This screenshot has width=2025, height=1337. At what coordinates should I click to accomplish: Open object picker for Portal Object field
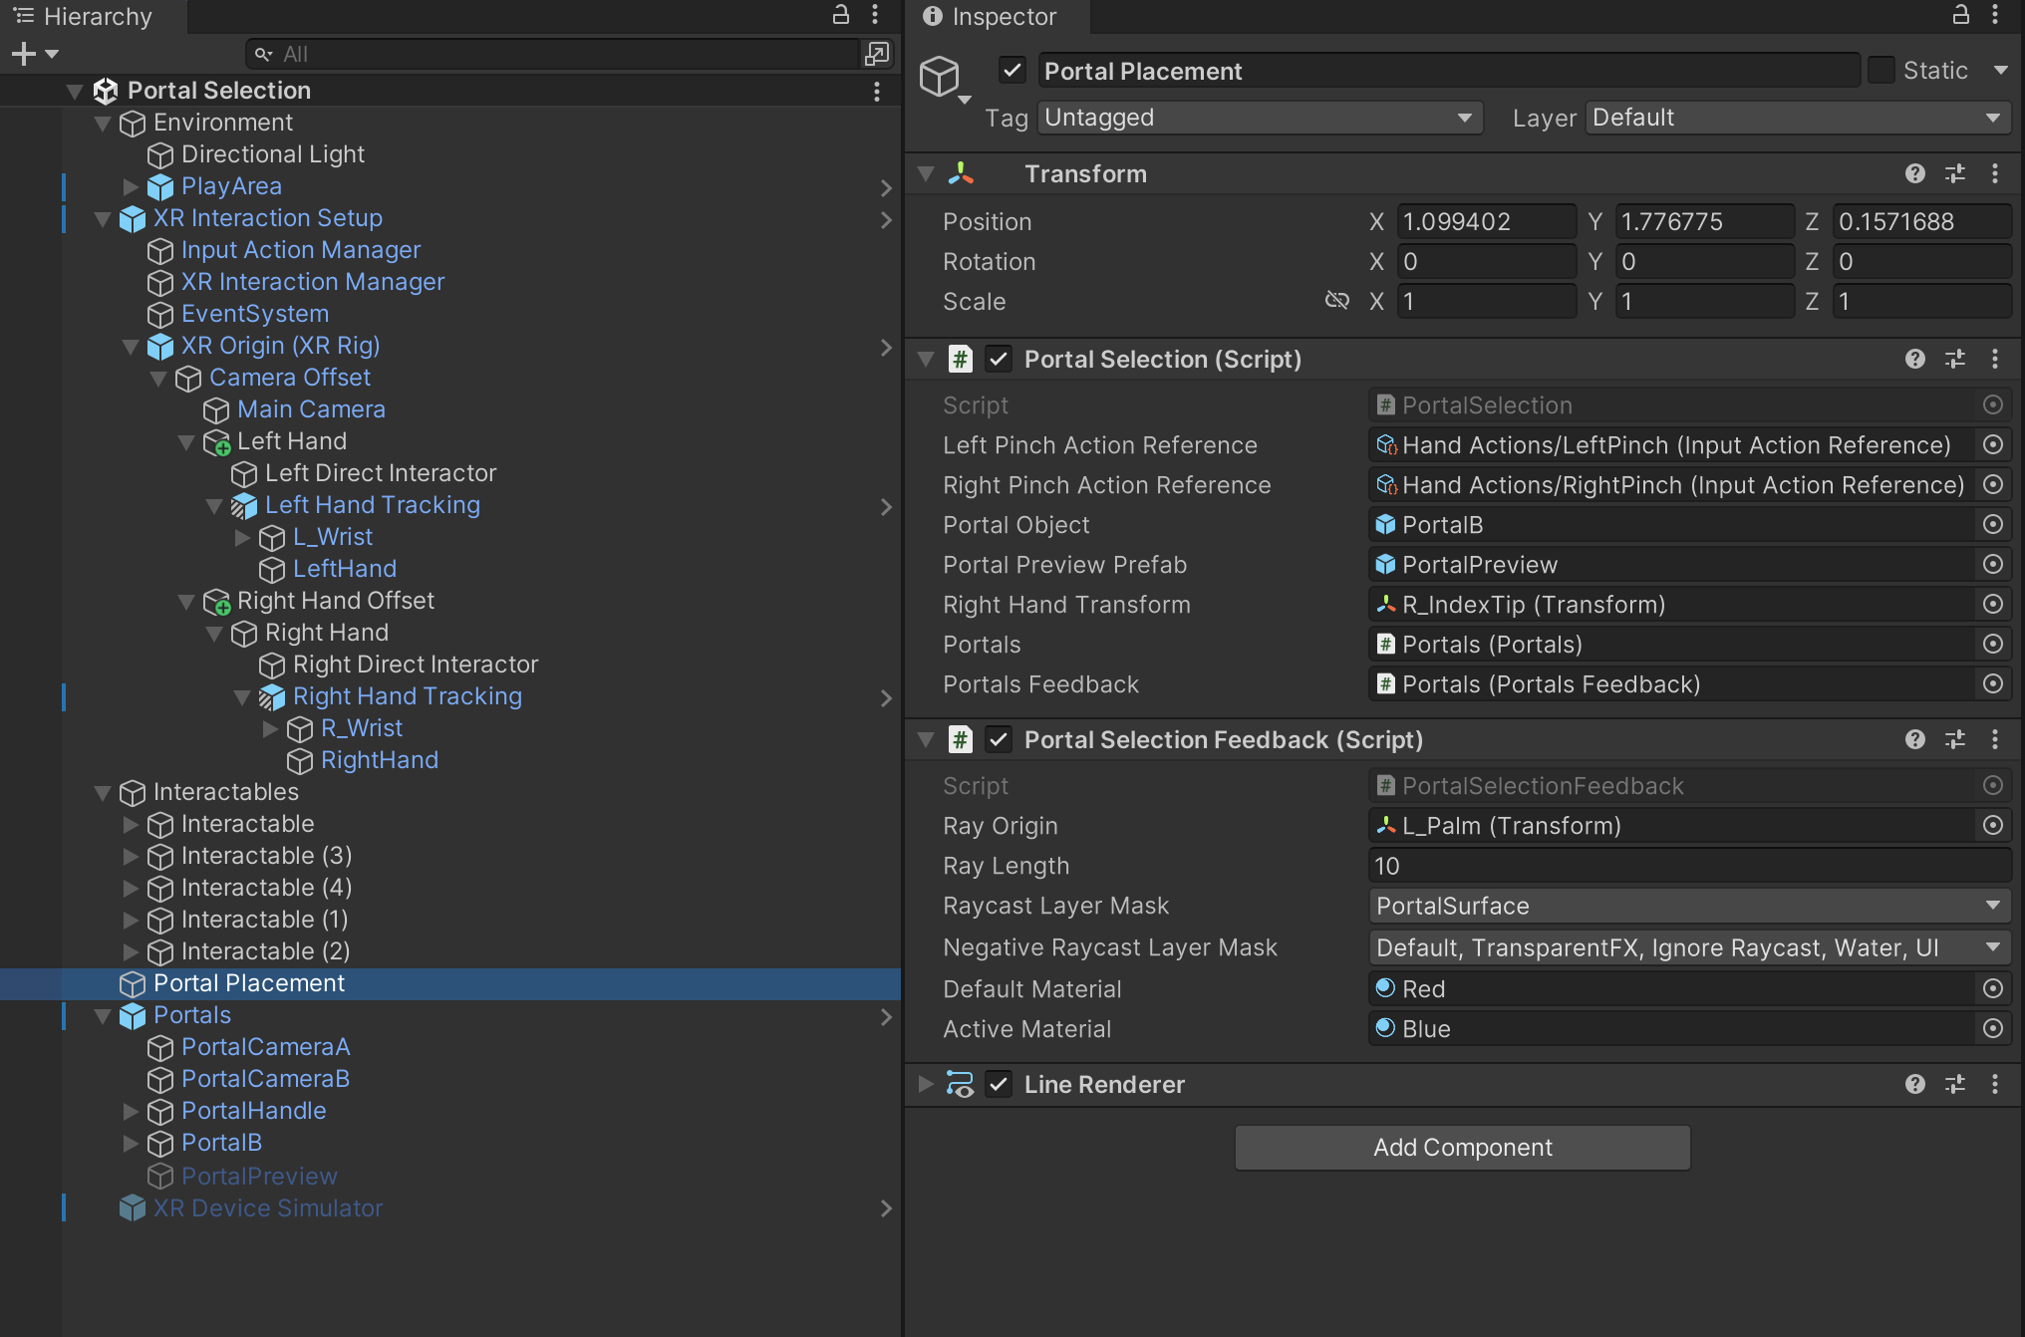1992,525
